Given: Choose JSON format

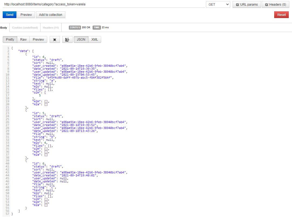Looking at the screenshot, I should [81, 40].
